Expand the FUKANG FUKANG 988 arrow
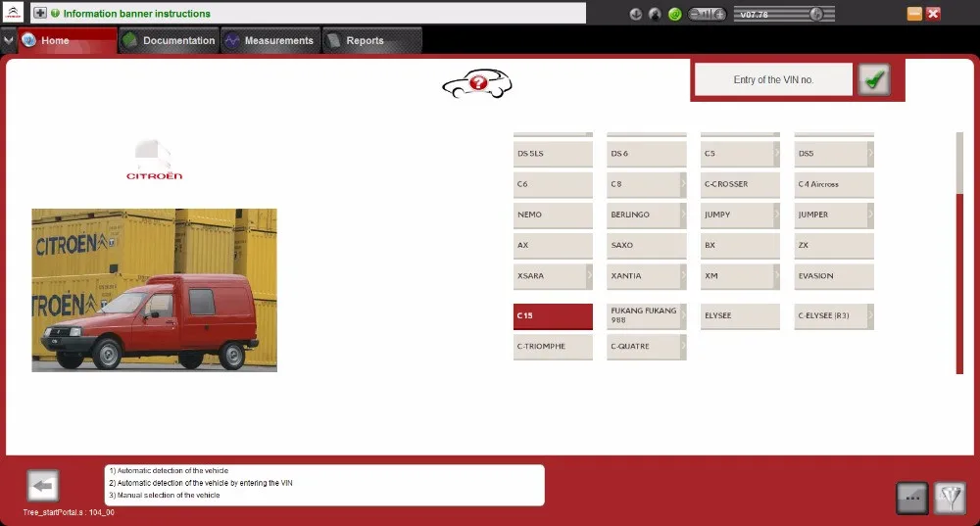The image size is (980, 526). 683,316
